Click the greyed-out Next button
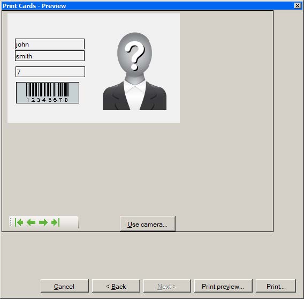This screenshot has height=299, width=304. pos(167,286)
